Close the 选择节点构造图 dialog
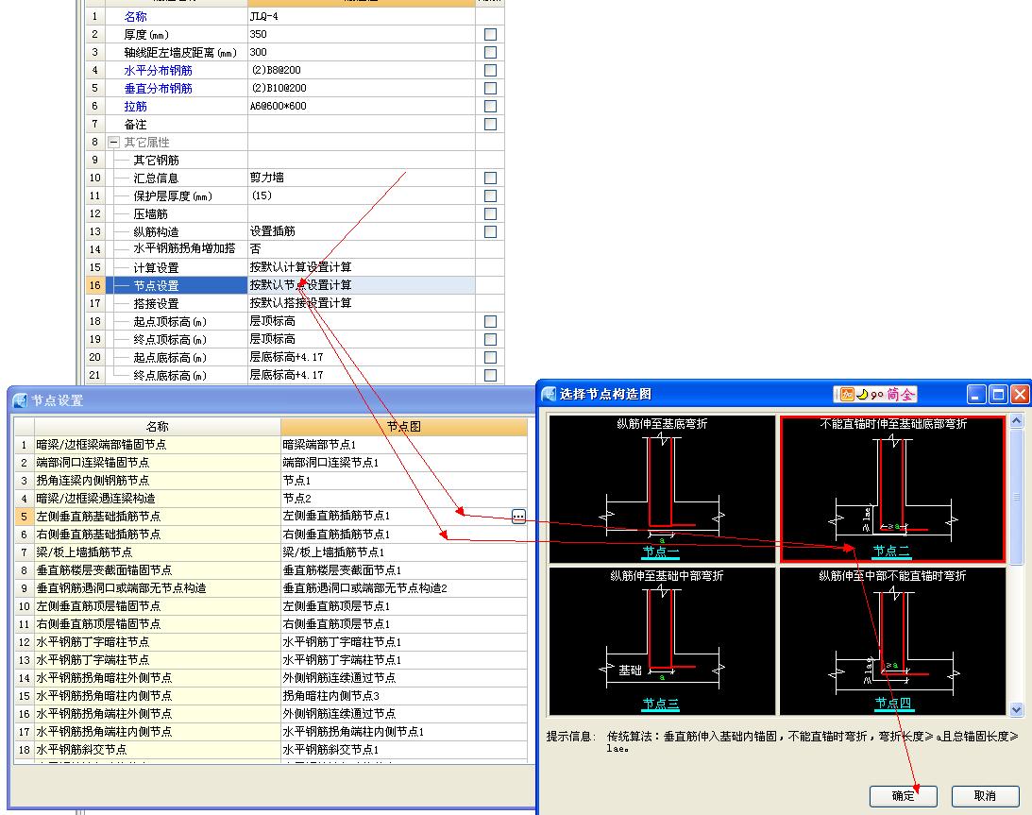Viewport: 1032px width, 815px height. pyautogui.click(x=1020, y=395)
